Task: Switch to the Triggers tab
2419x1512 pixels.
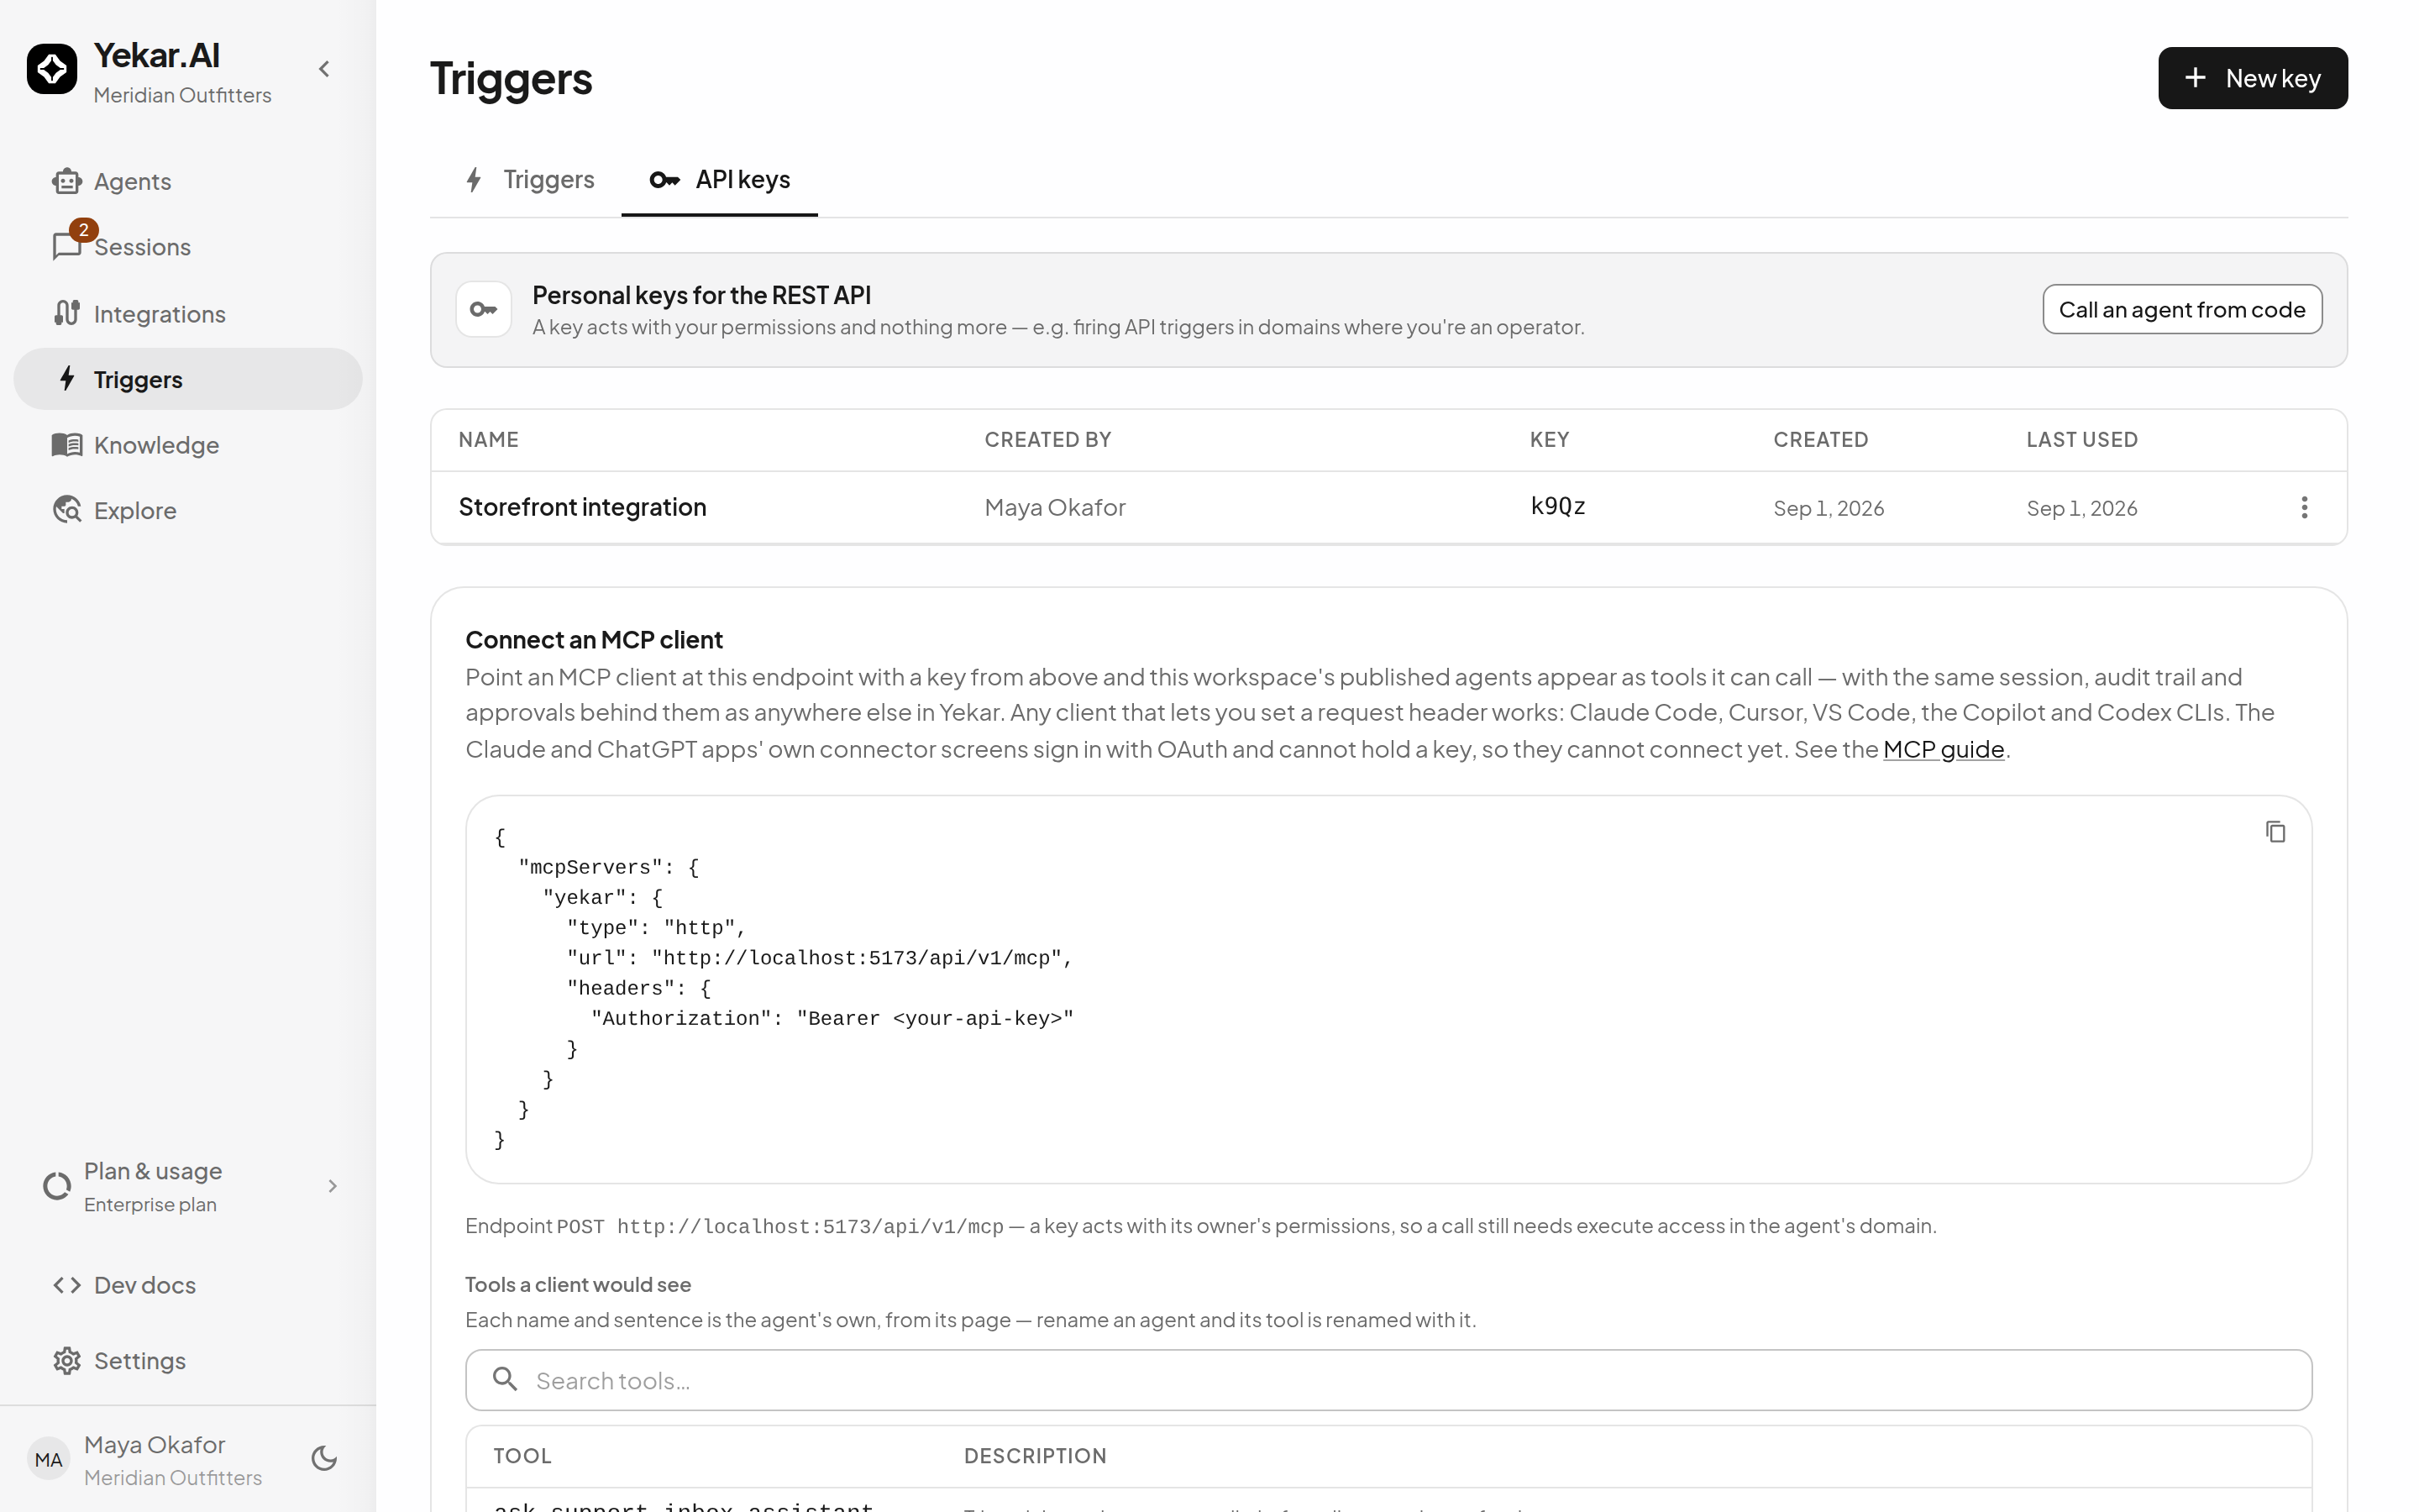Action: (529, 180)
